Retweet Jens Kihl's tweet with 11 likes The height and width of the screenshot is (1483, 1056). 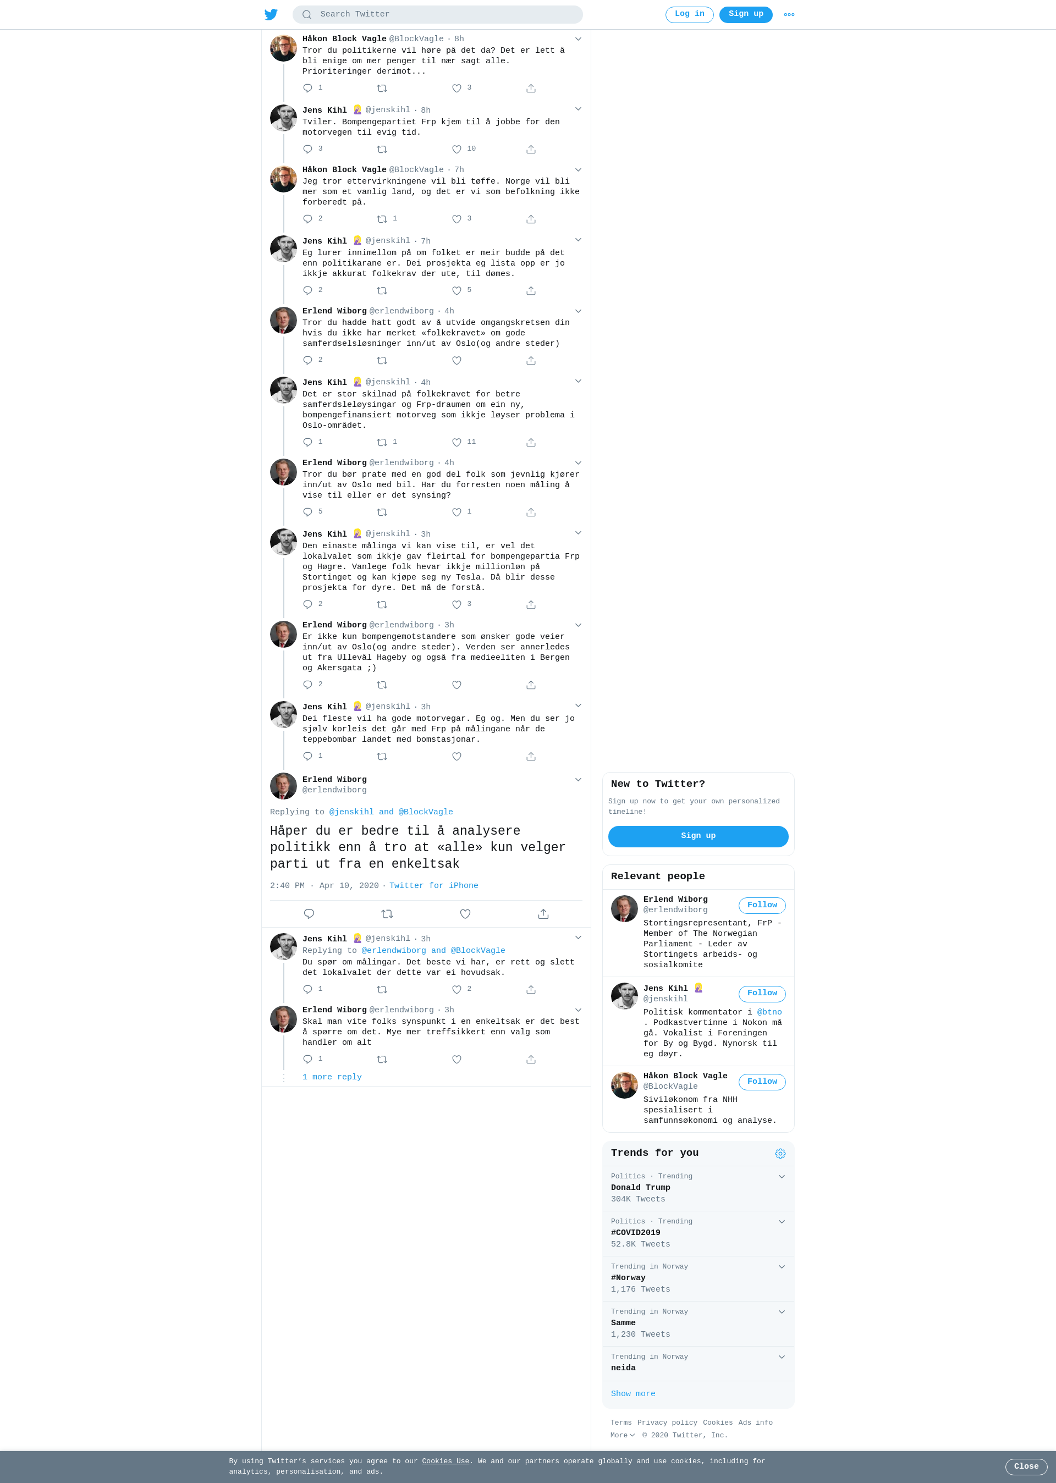(382, 442)
